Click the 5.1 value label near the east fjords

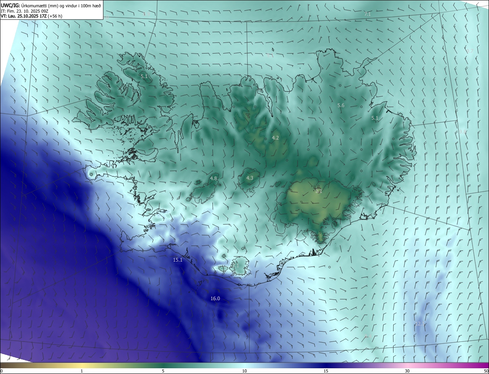click(x=374, y=118)
